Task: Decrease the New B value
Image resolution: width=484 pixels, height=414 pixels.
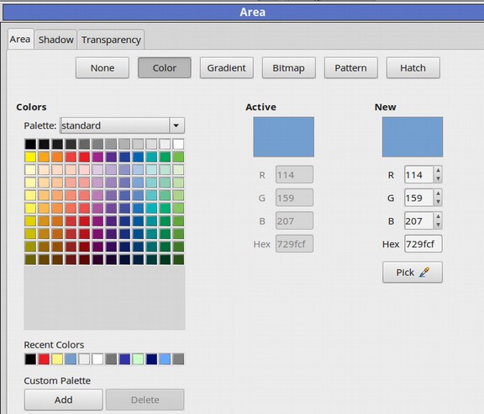Action: (438, 225)
